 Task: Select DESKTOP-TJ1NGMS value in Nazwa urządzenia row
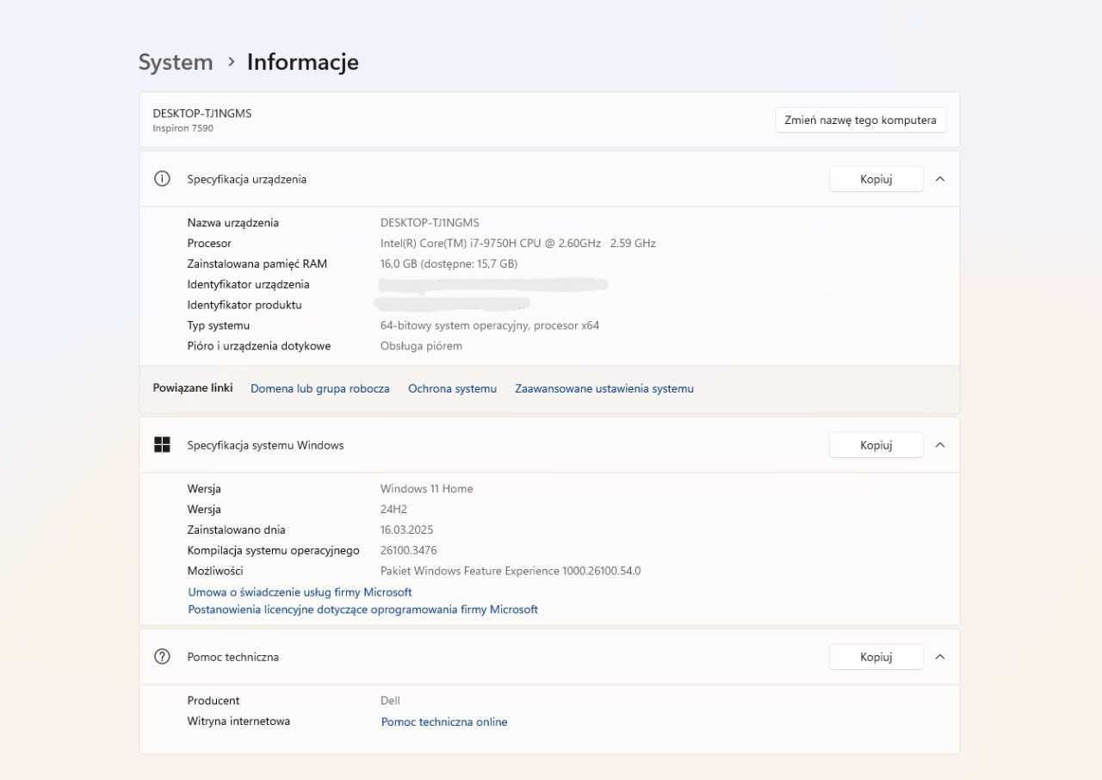(430, 223)
